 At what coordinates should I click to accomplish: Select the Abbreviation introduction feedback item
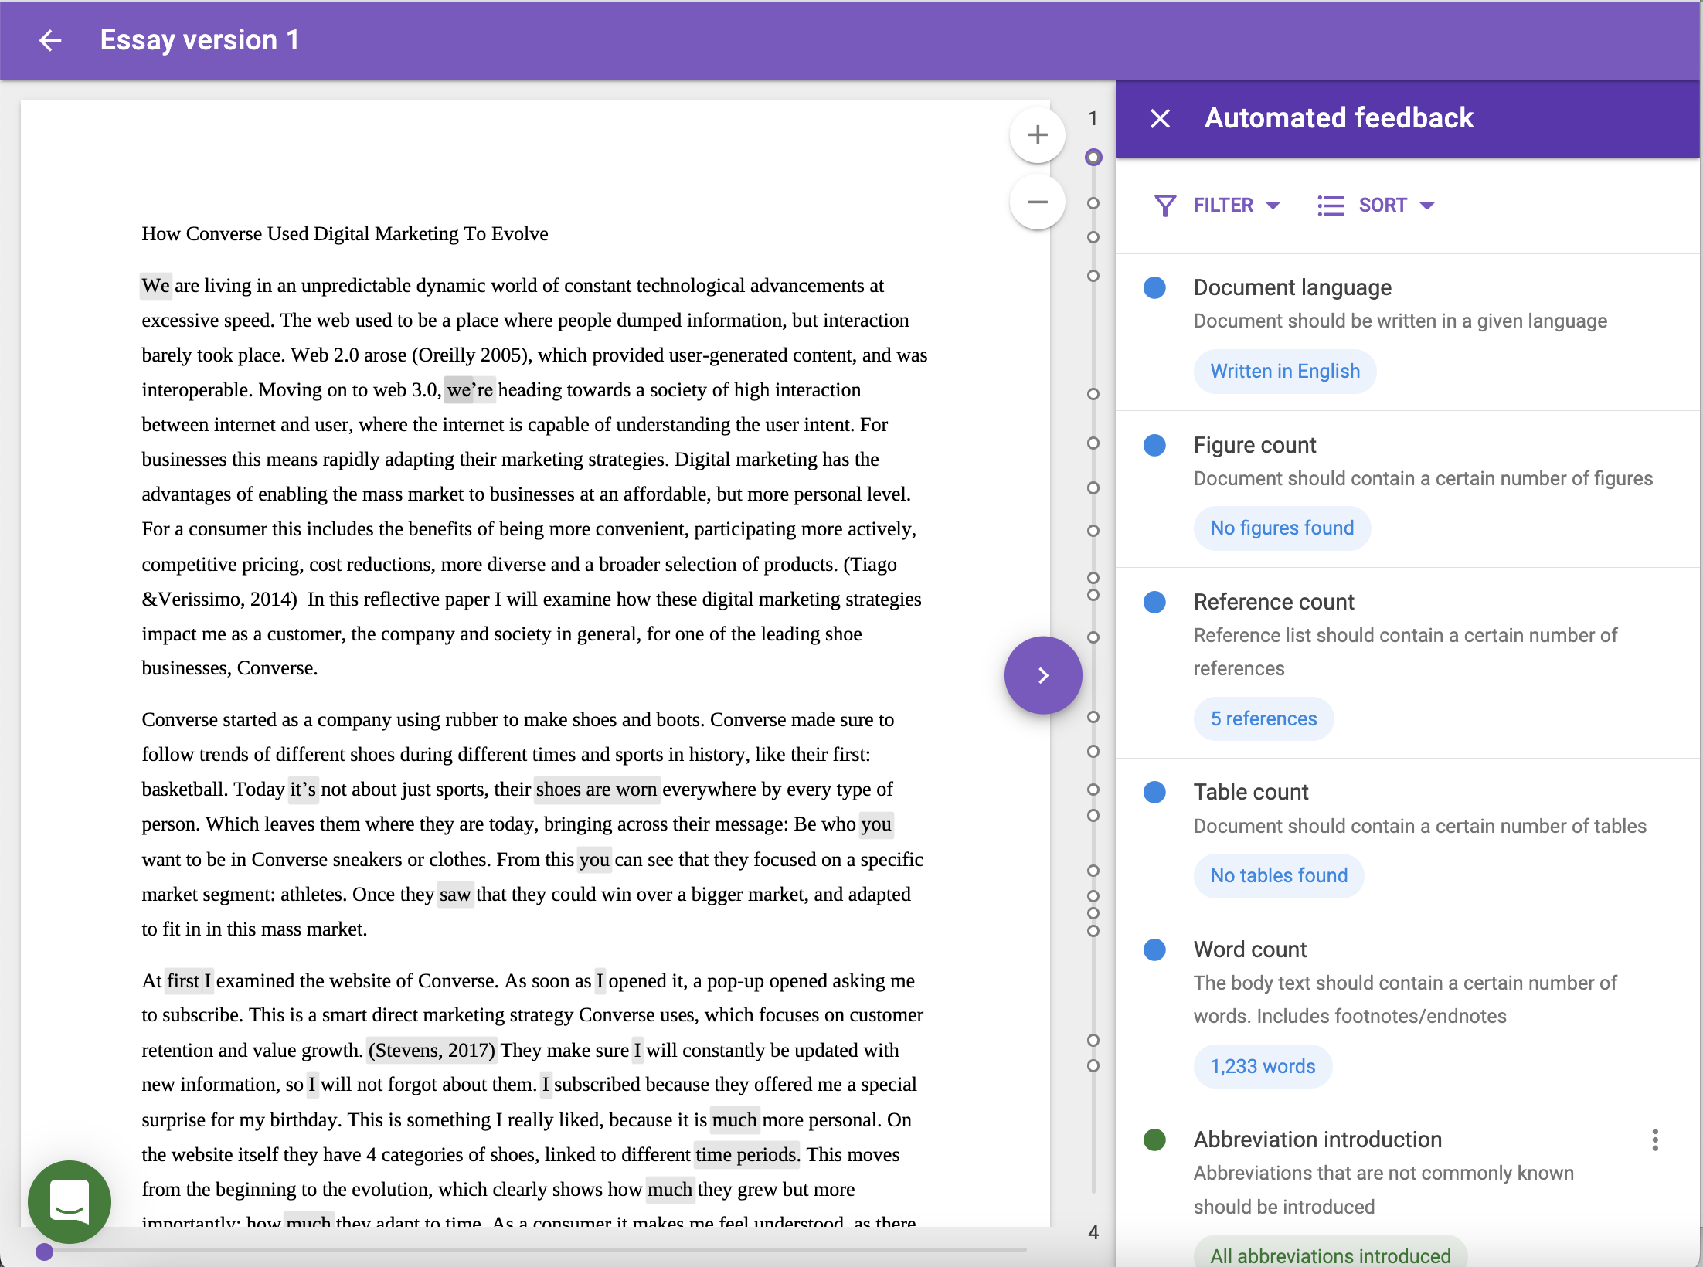(1407, 1187)
